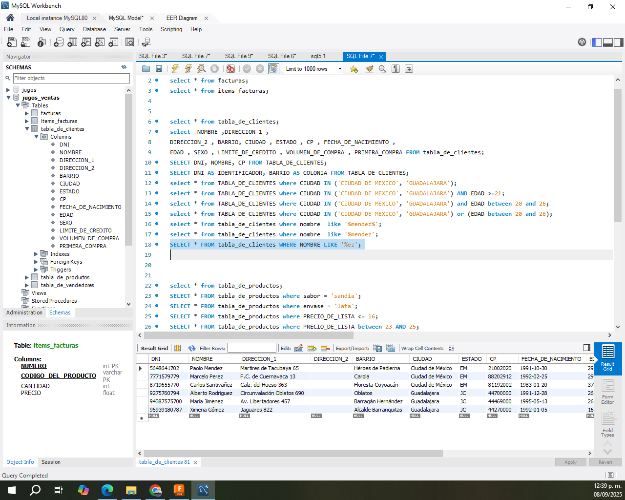Toggle the left sidebar panel visibility
Screen dimensions: 625x500
pos(597,42)
